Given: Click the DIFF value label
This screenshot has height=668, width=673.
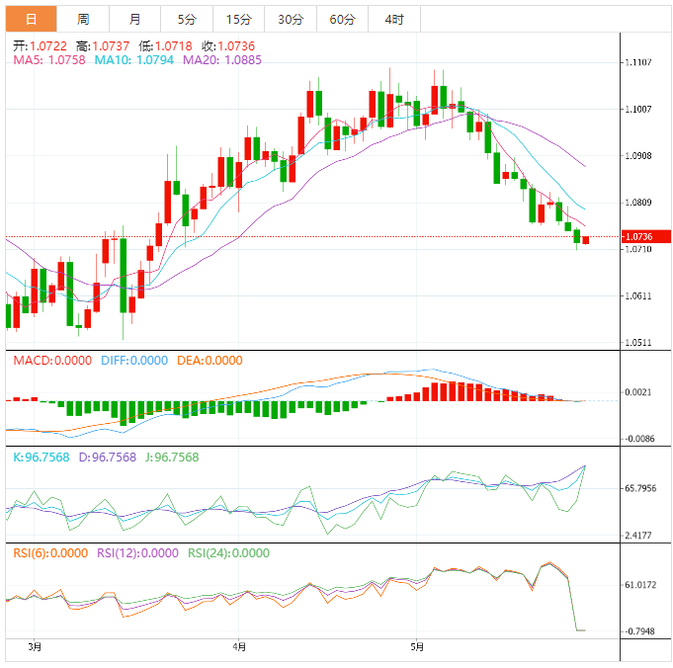Looking at the screenshot, I should click(134, 361).
